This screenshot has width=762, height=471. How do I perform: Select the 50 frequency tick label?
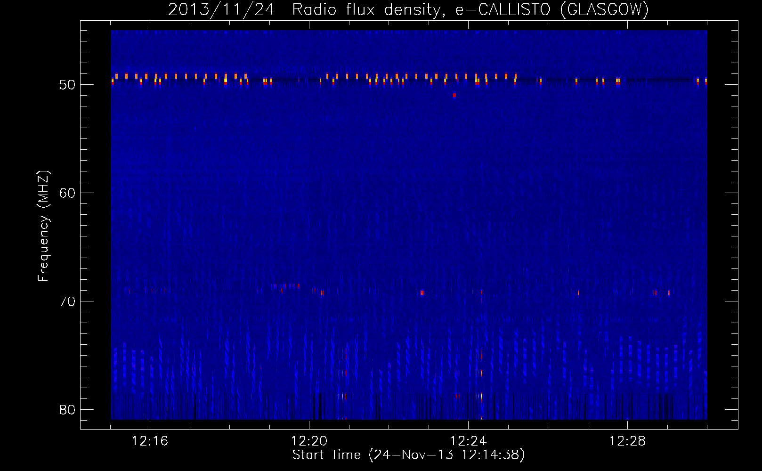click(67, 85)
